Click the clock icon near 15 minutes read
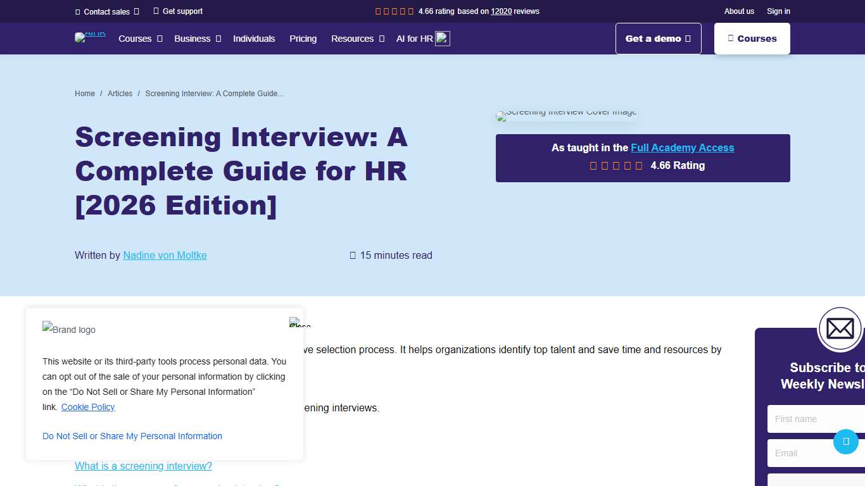The width and height of the screenshot is (865, 486). 352,255
